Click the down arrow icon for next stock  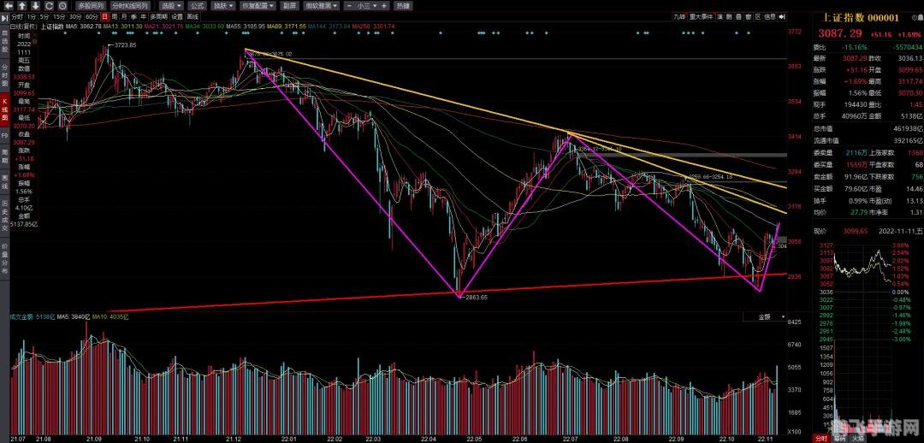tap(34, 5)
